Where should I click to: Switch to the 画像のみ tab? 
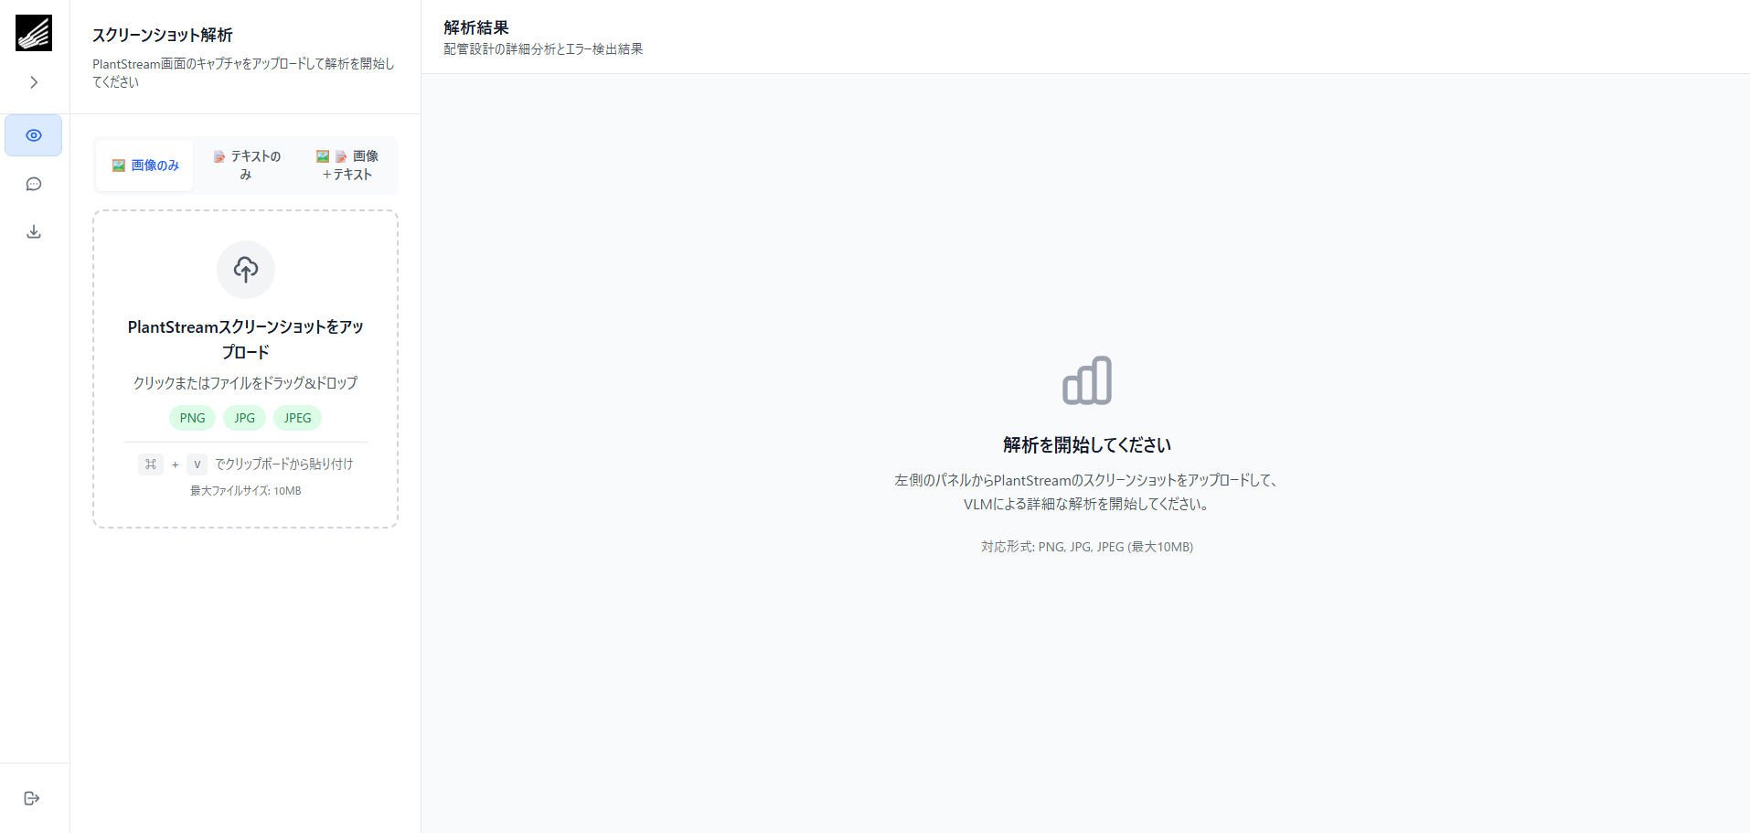(x=145, y=166)
